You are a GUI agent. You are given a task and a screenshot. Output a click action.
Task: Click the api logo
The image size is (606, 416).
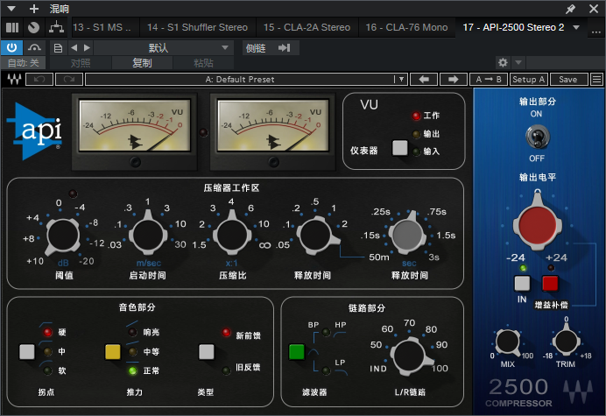pos(35,130)
